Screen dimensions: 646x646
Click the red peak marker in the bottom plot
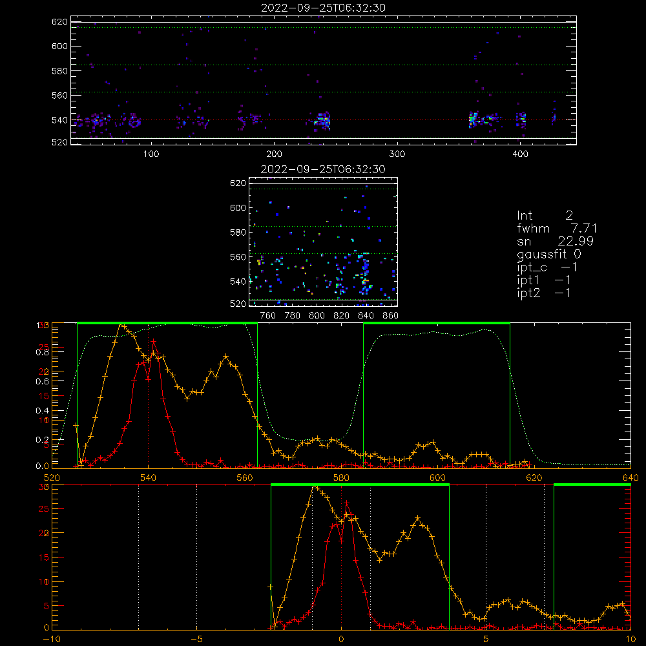pyautogui.click(x=347, y=503)
